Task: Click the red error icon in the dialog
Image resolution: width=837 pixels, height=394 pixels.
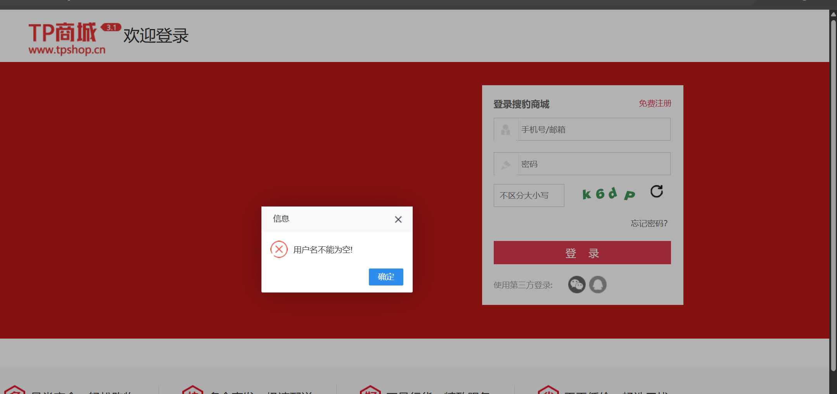Action: 279,249
